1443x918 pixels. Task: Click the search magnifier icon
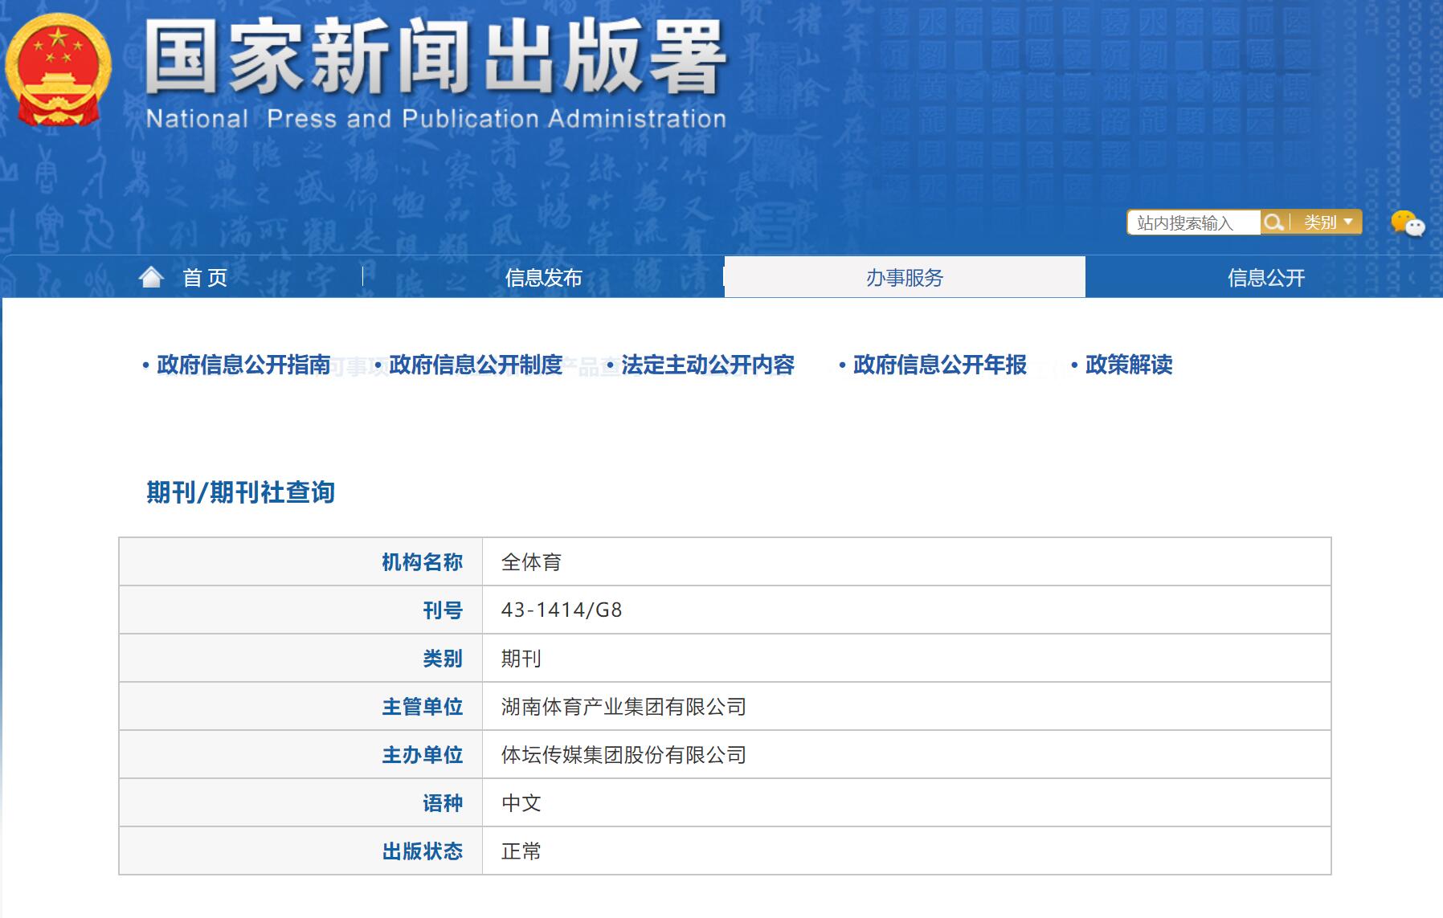tap(1273, 222)
